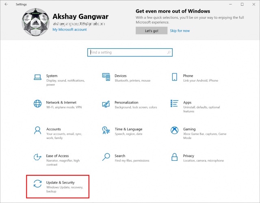Open the System laptop icon
Viewport: 260px width, 203px height.
(37, 77)
